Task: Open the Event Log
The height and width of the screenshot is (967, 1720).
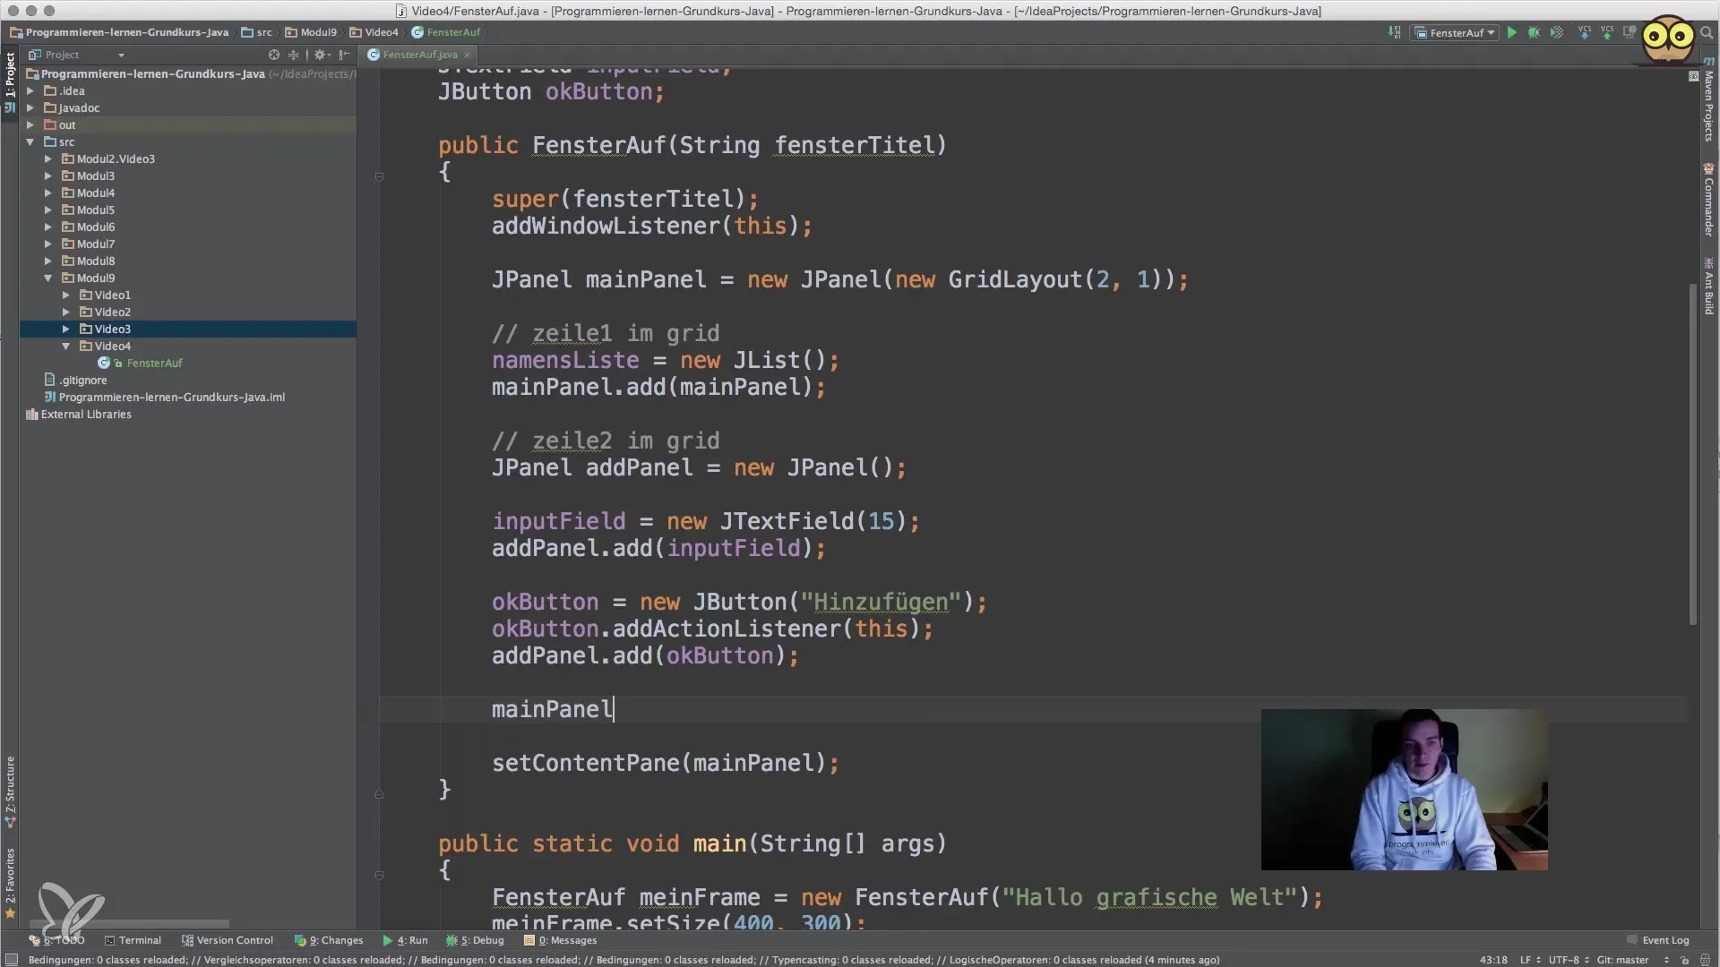Action: pyautogui.click(x=1657, y=940)
